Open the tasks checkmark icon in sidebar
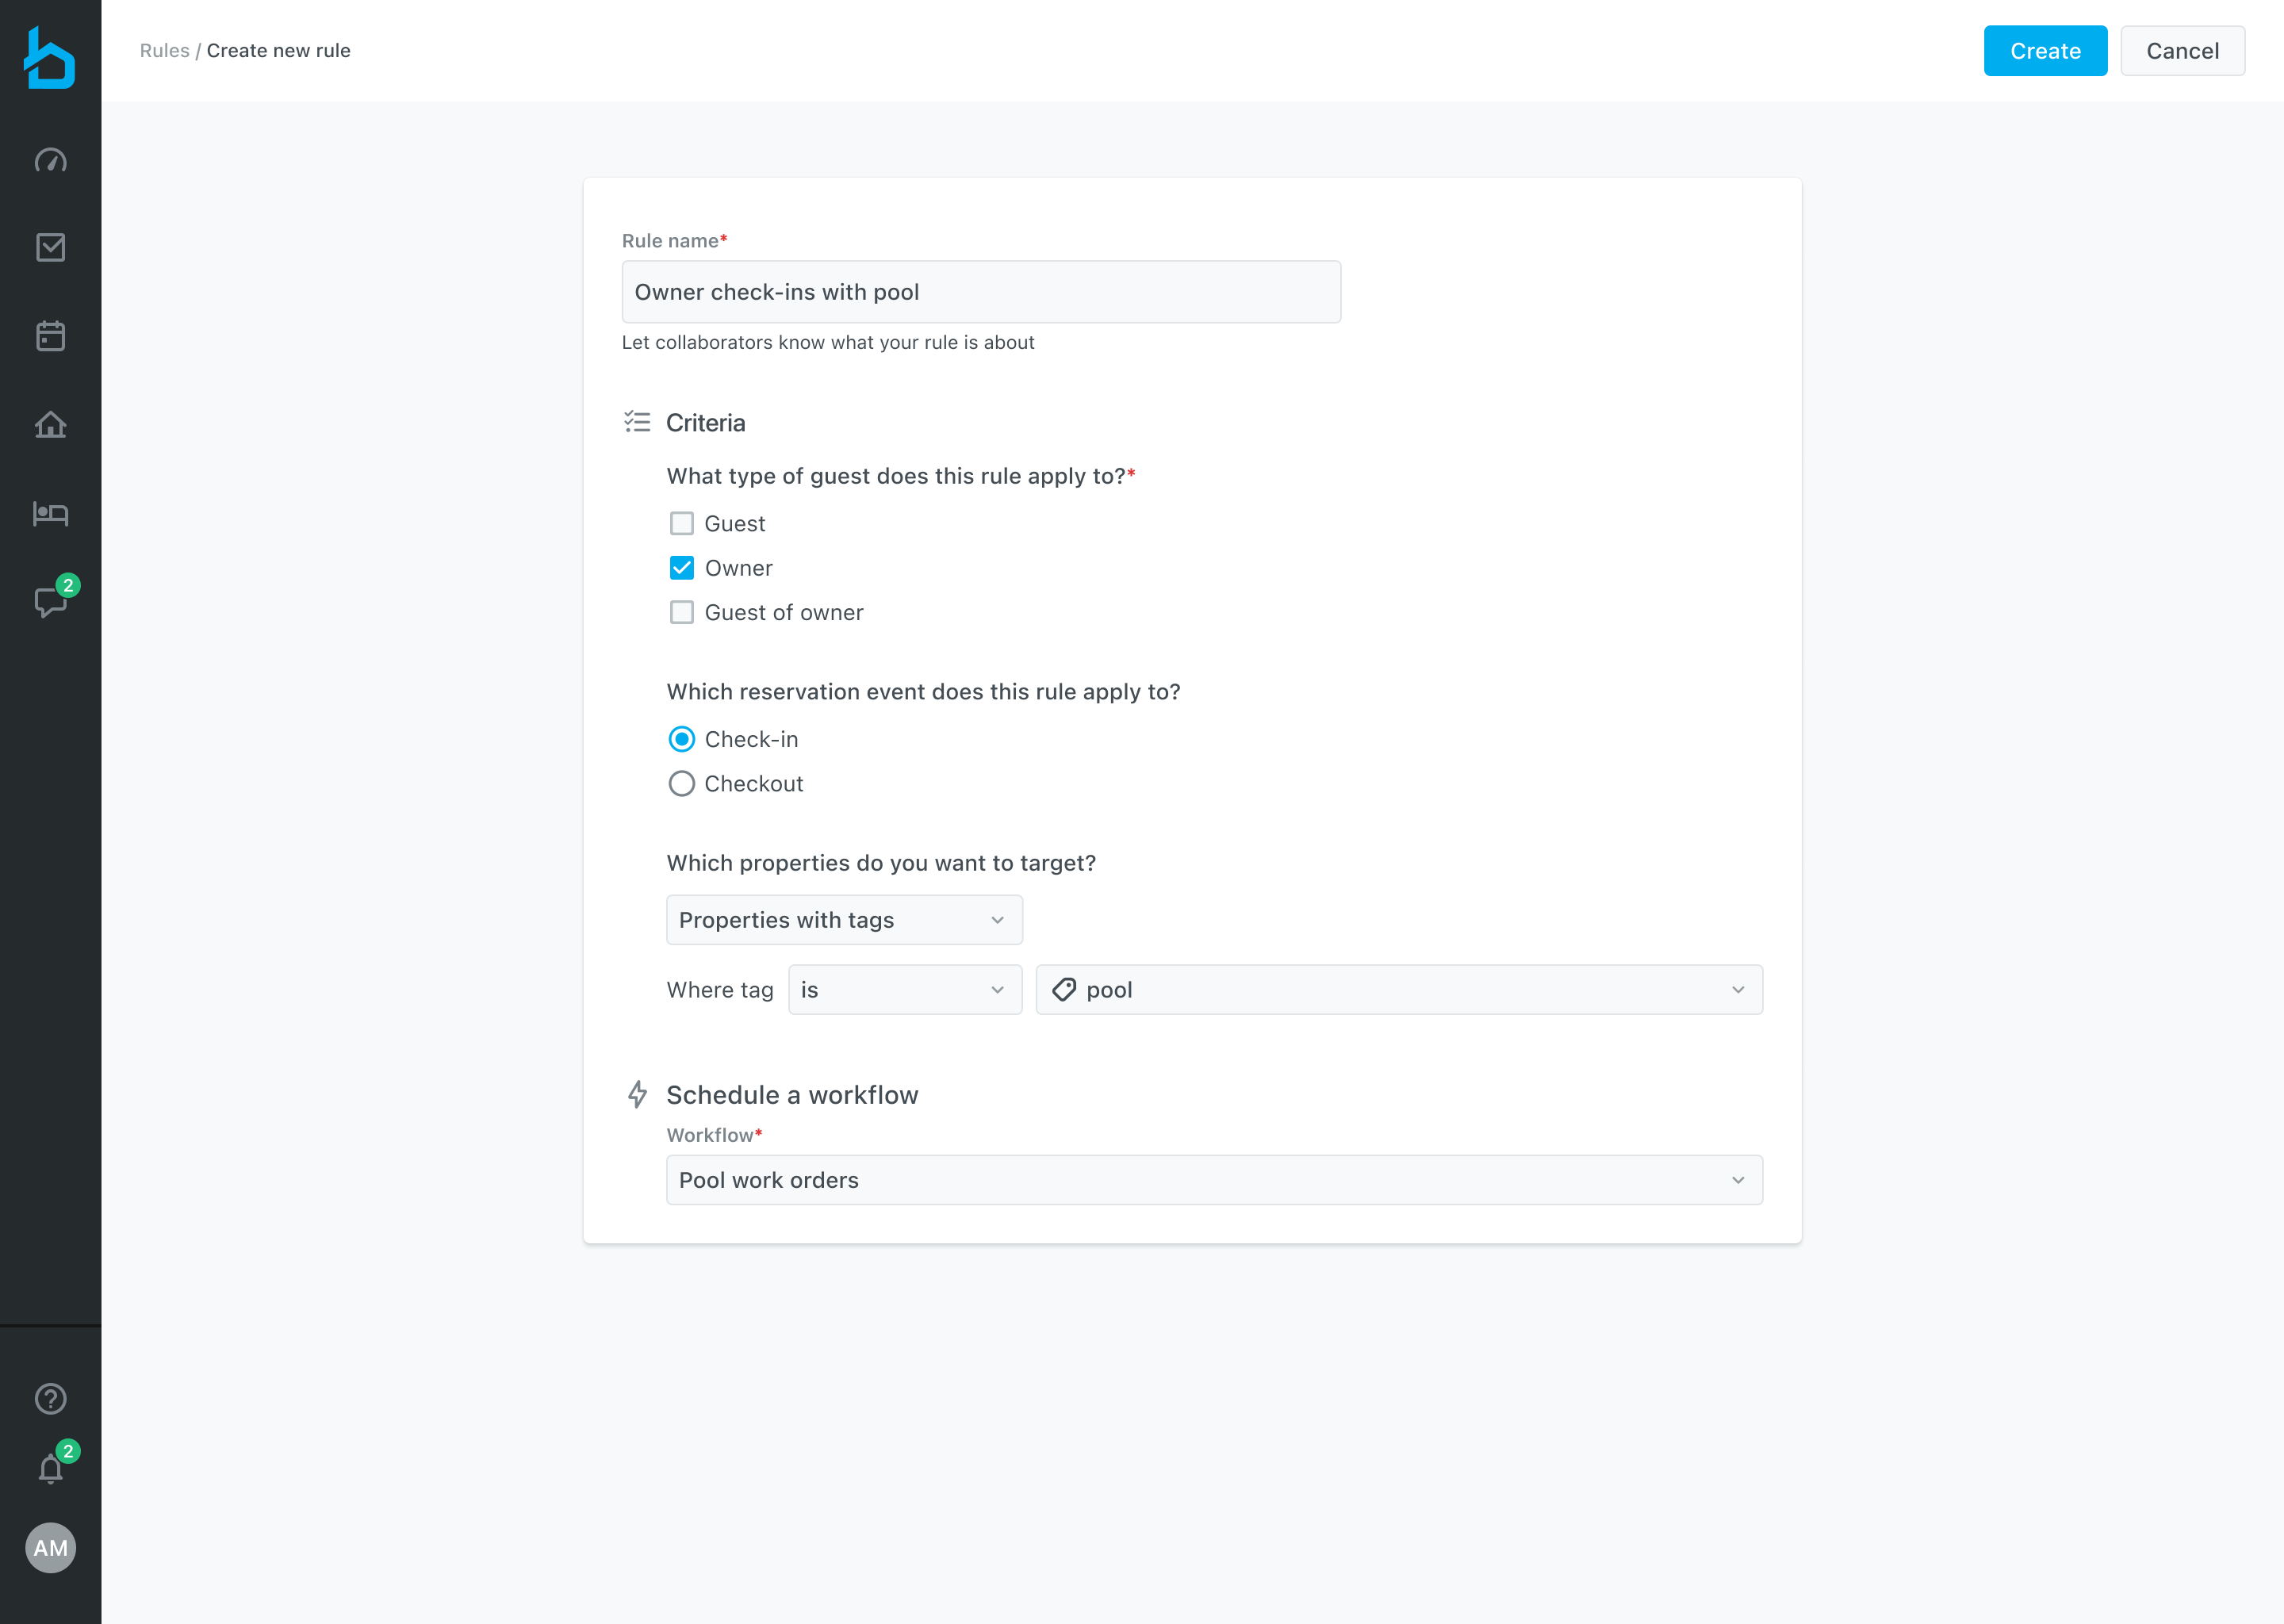2284x1624 pixels. pyautogui.click(x=50, y=248)
